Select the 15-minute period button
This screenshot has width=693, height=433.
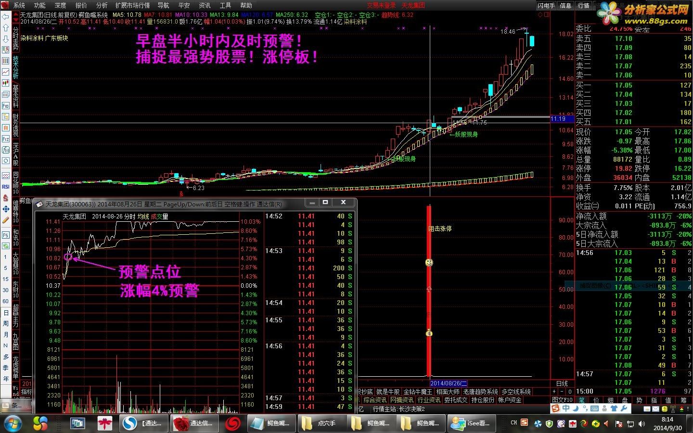pos(5,279)
